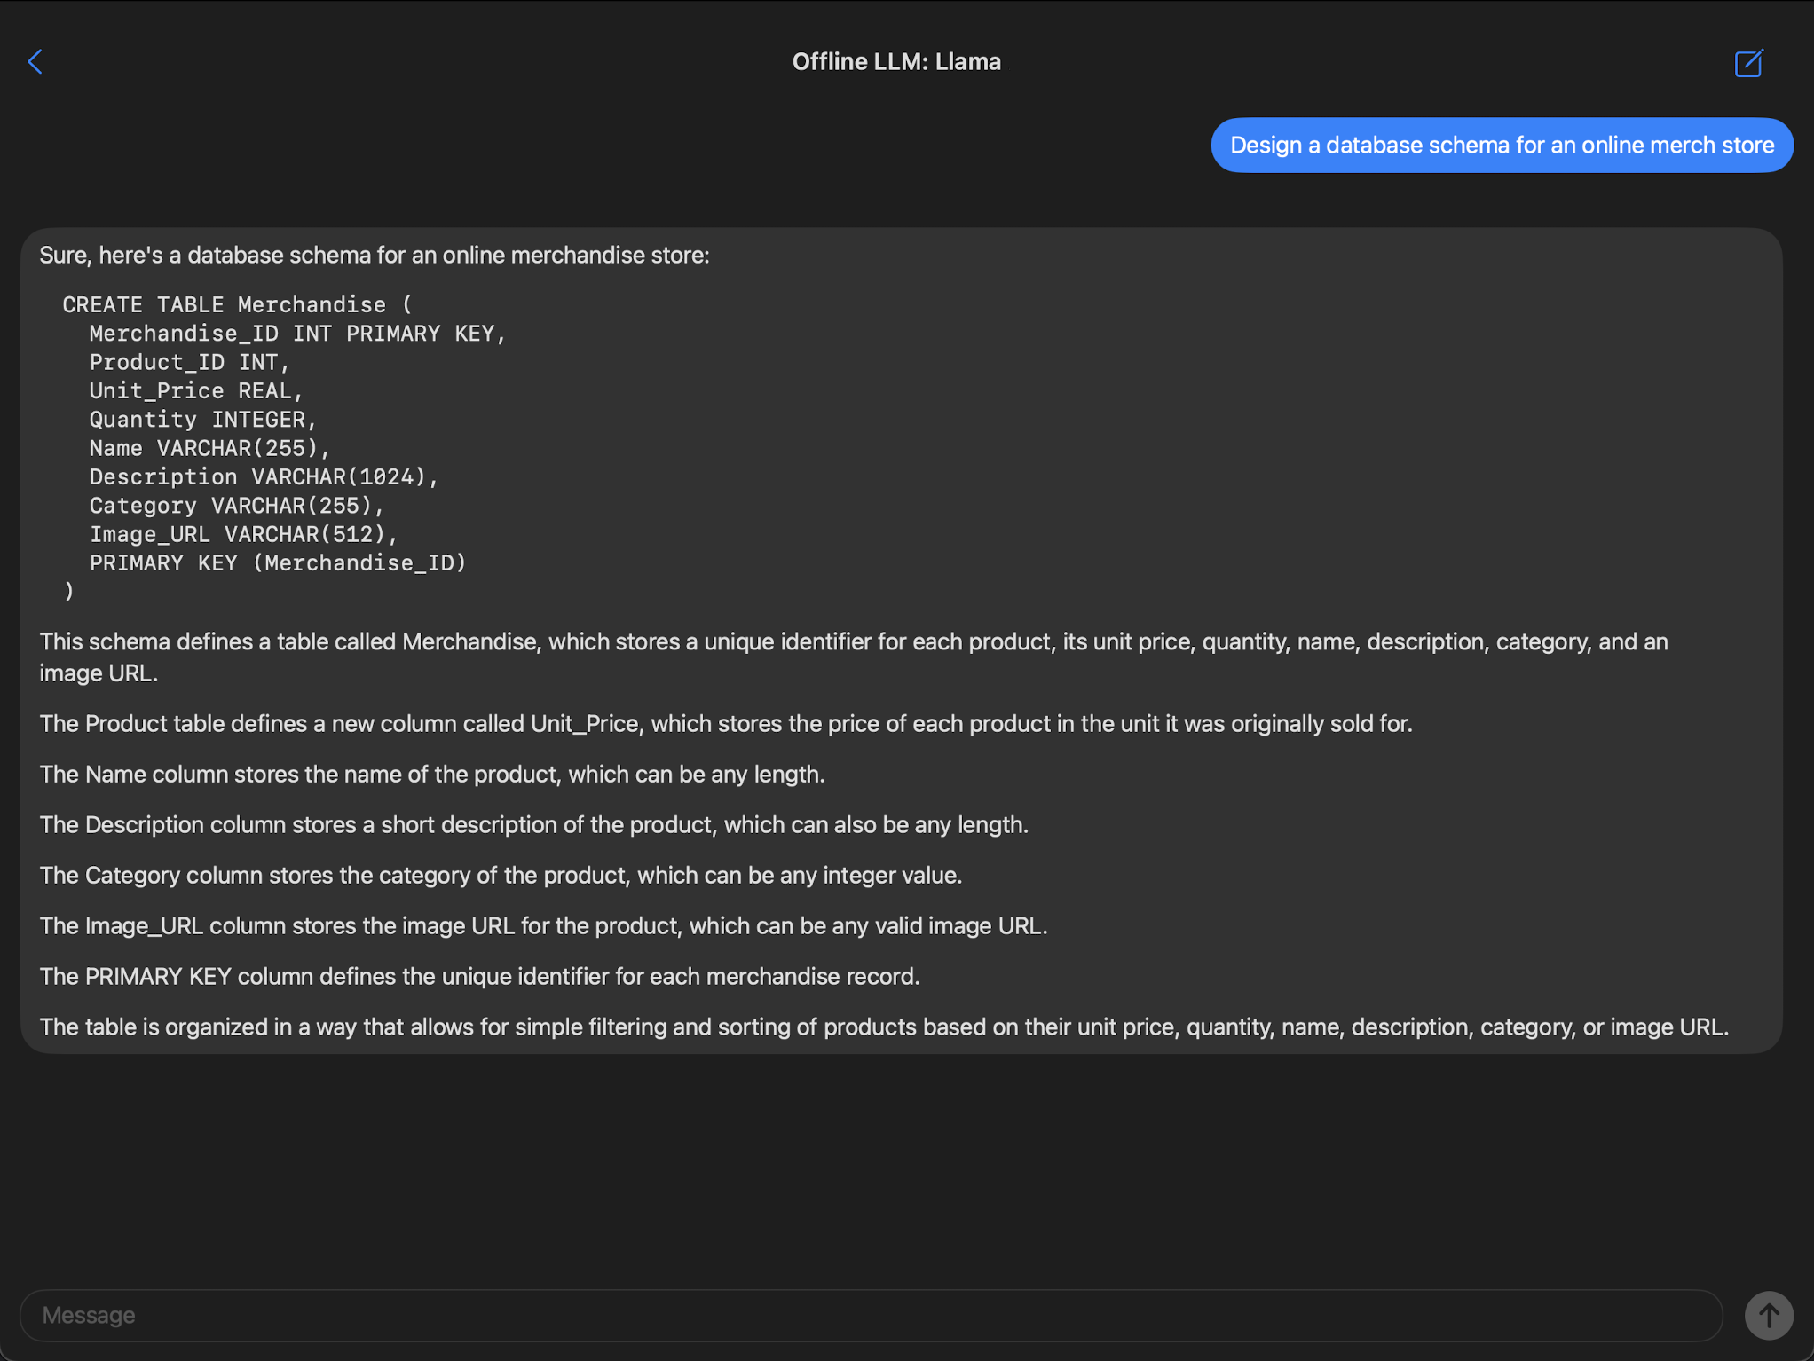
Task: Click the 'Name VARCHAR(255),' code line
Action: [209, 448]
